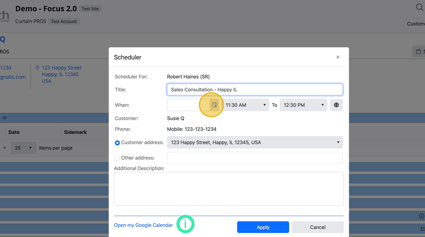
Task: Open the 12:30 PM end time dropdown
Action: tap(303, 105)
